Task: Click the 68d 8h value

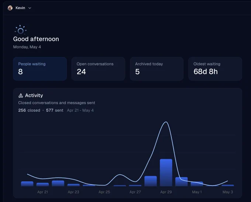Action: [x=206, y=71]
